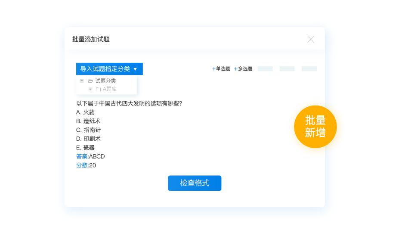The height and width of the screenshot is (233, 402).
Task: Open the 导入试题指定分类 dropdown
Action: pyautogui.click(x=109, y=69)
